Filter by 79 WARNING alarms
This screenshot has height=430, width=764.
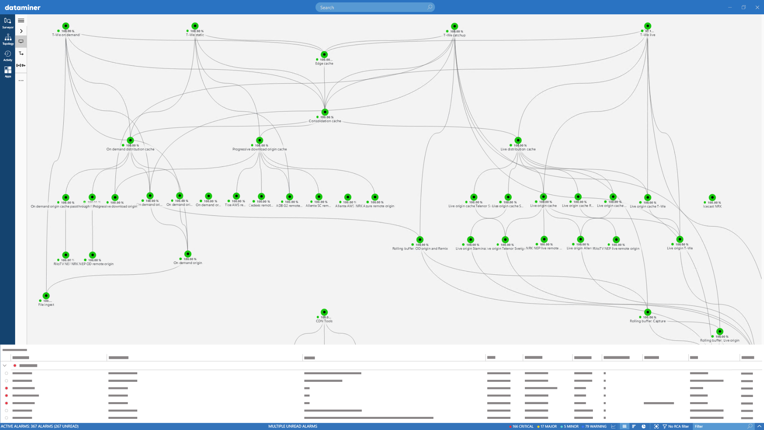click(594, 426)
